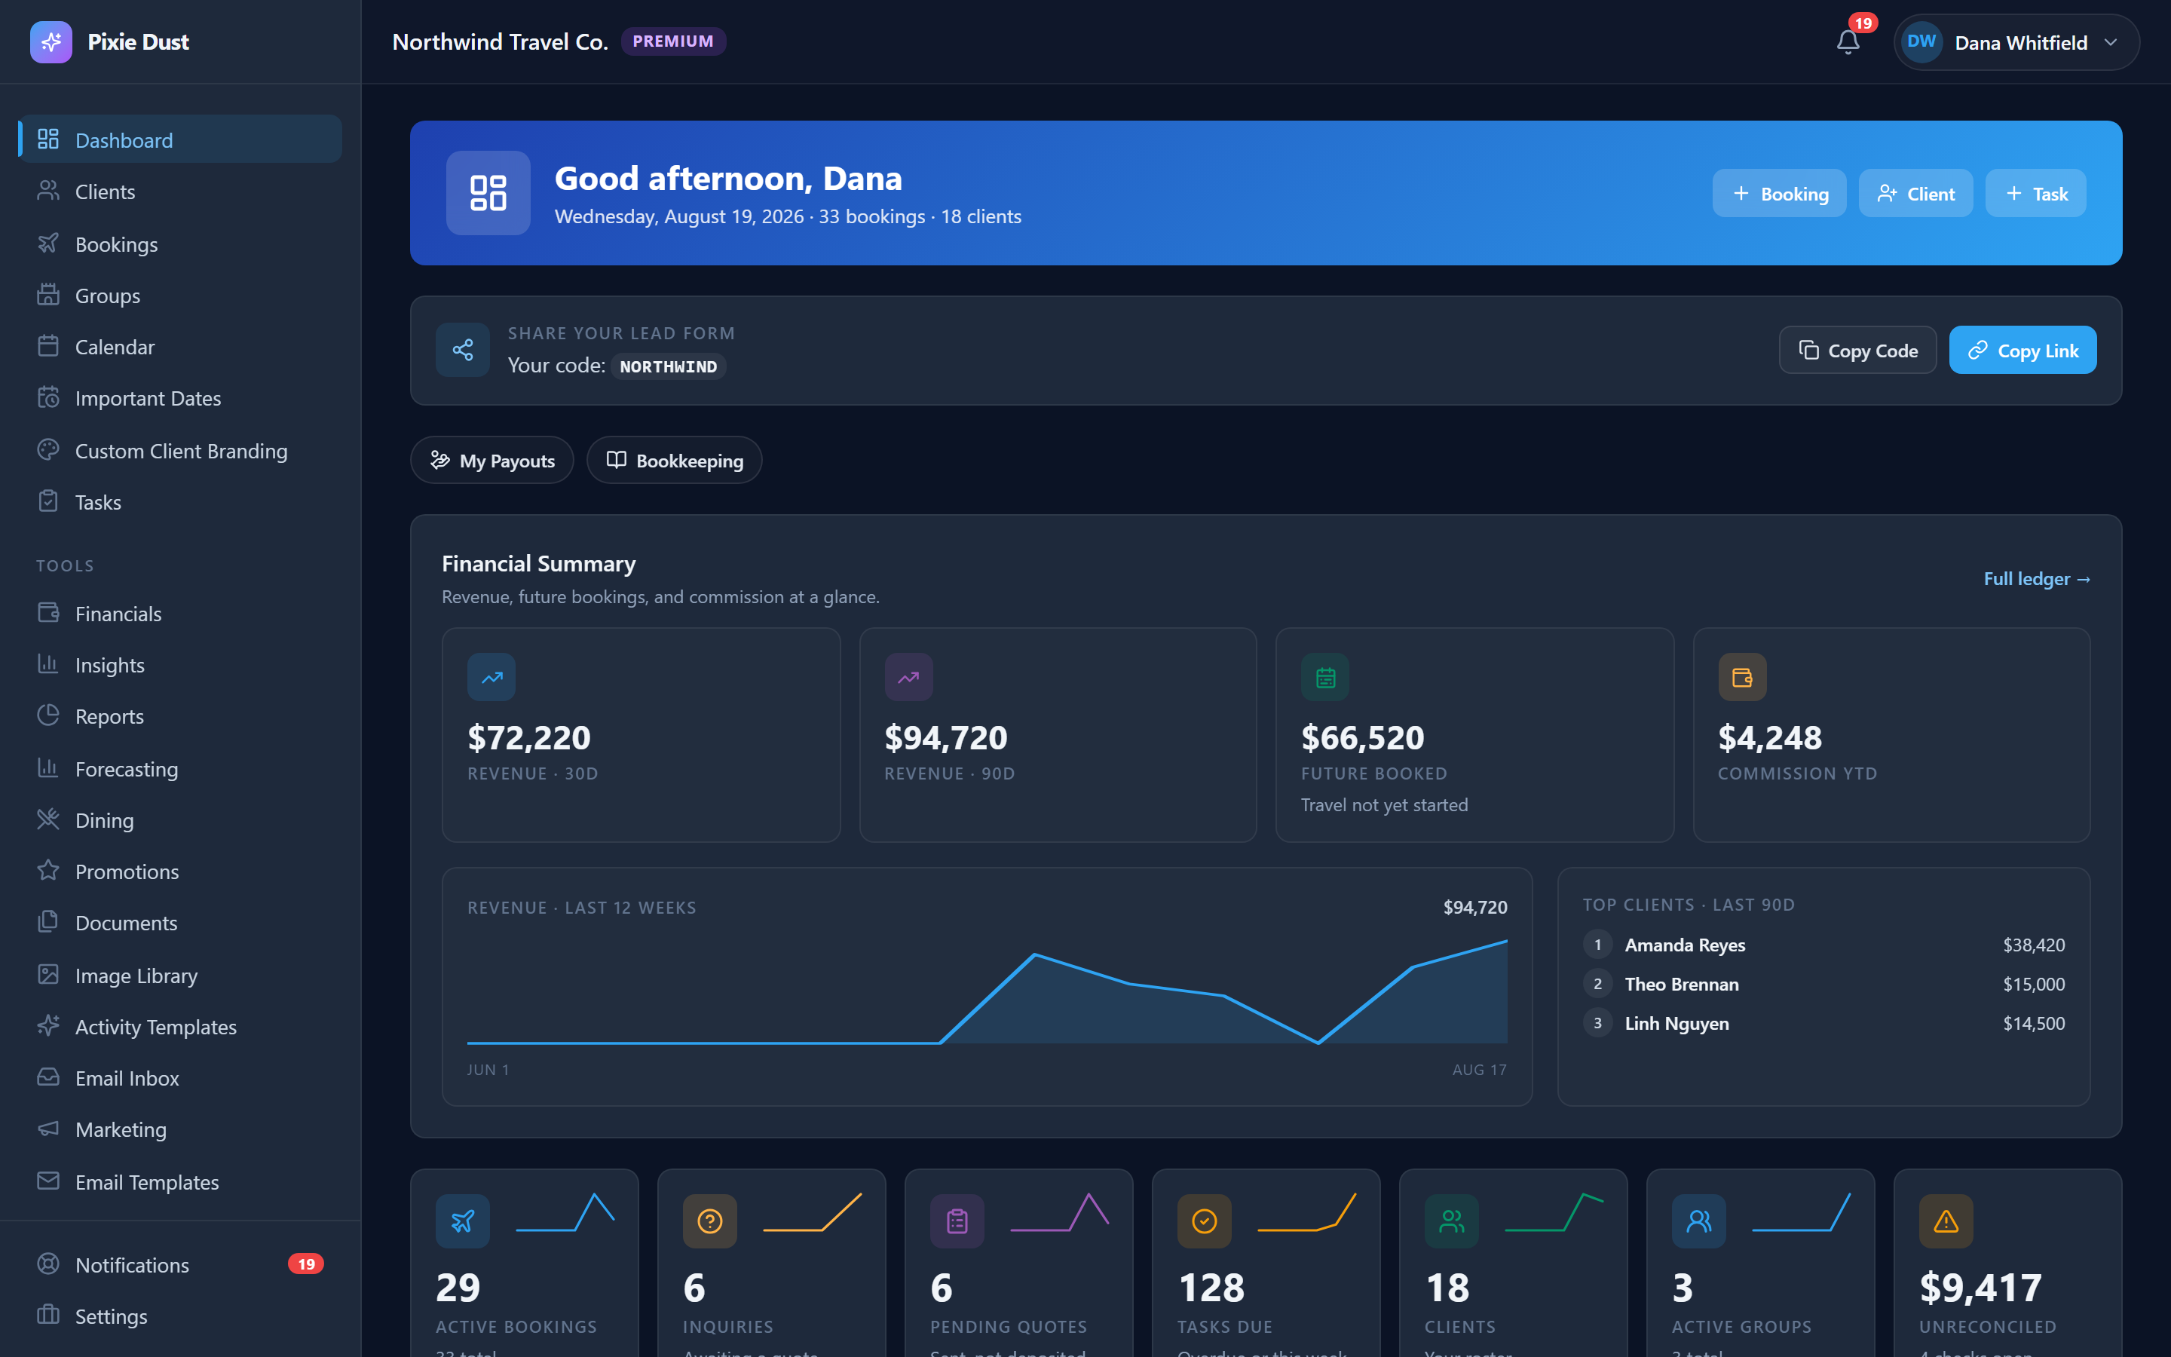Click the Pending Quotes clipboard icon

(957, 1221)
